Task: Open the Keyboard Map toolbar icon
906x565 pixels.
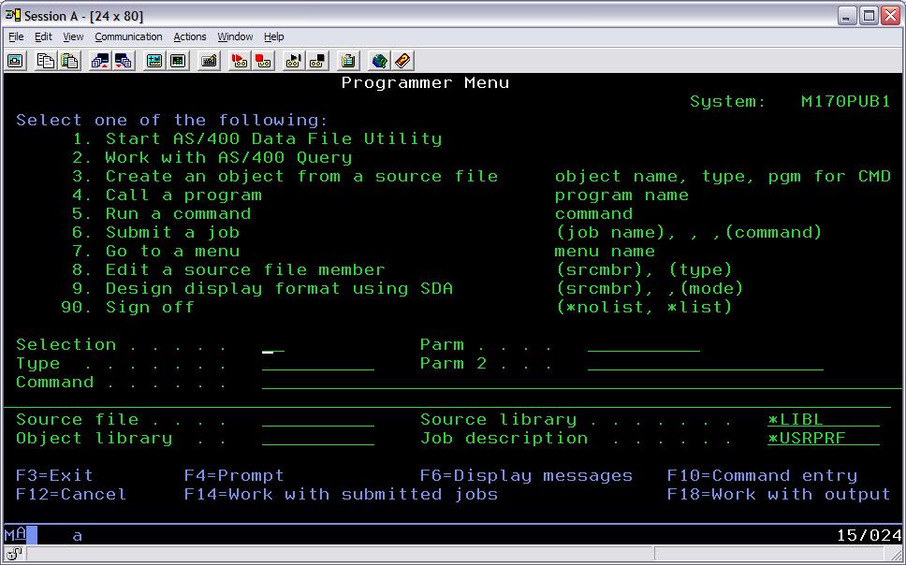Action: pyautogui.click(x=209, y=60)
